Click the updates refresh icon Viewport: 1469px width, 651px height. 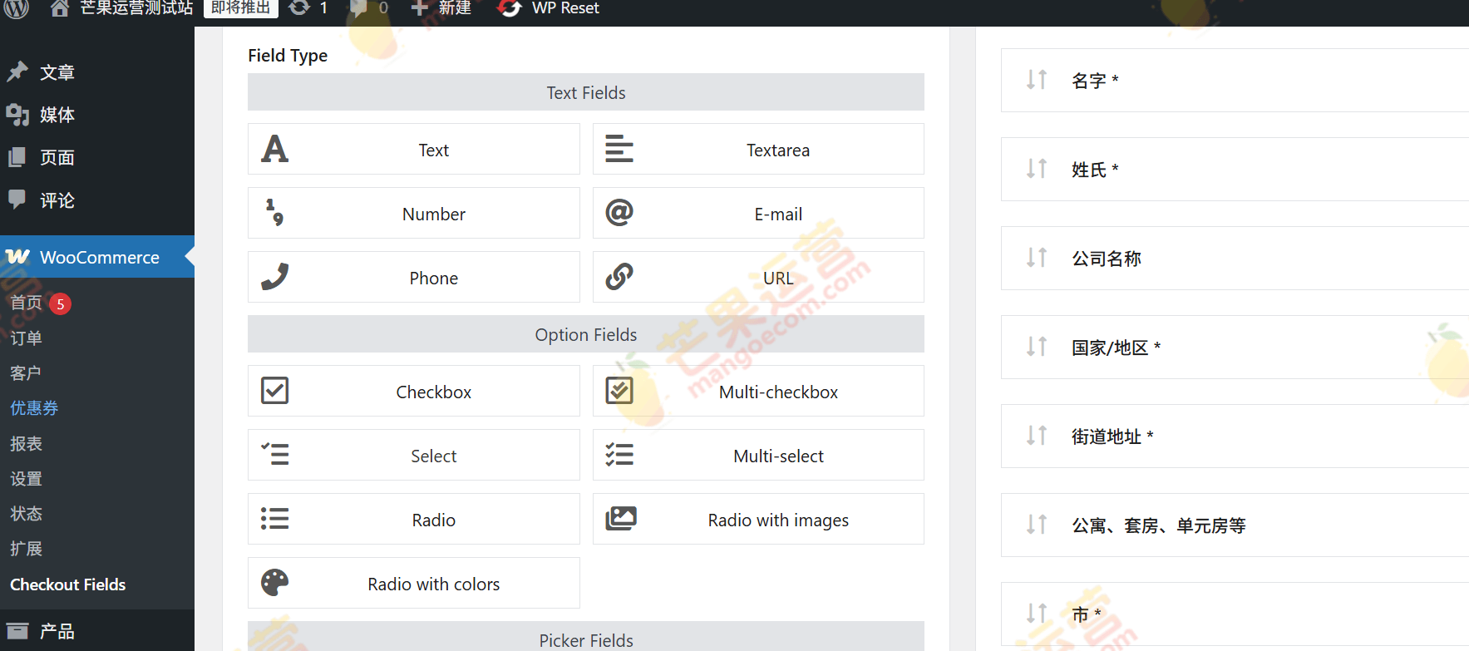[x=299, y=7]
